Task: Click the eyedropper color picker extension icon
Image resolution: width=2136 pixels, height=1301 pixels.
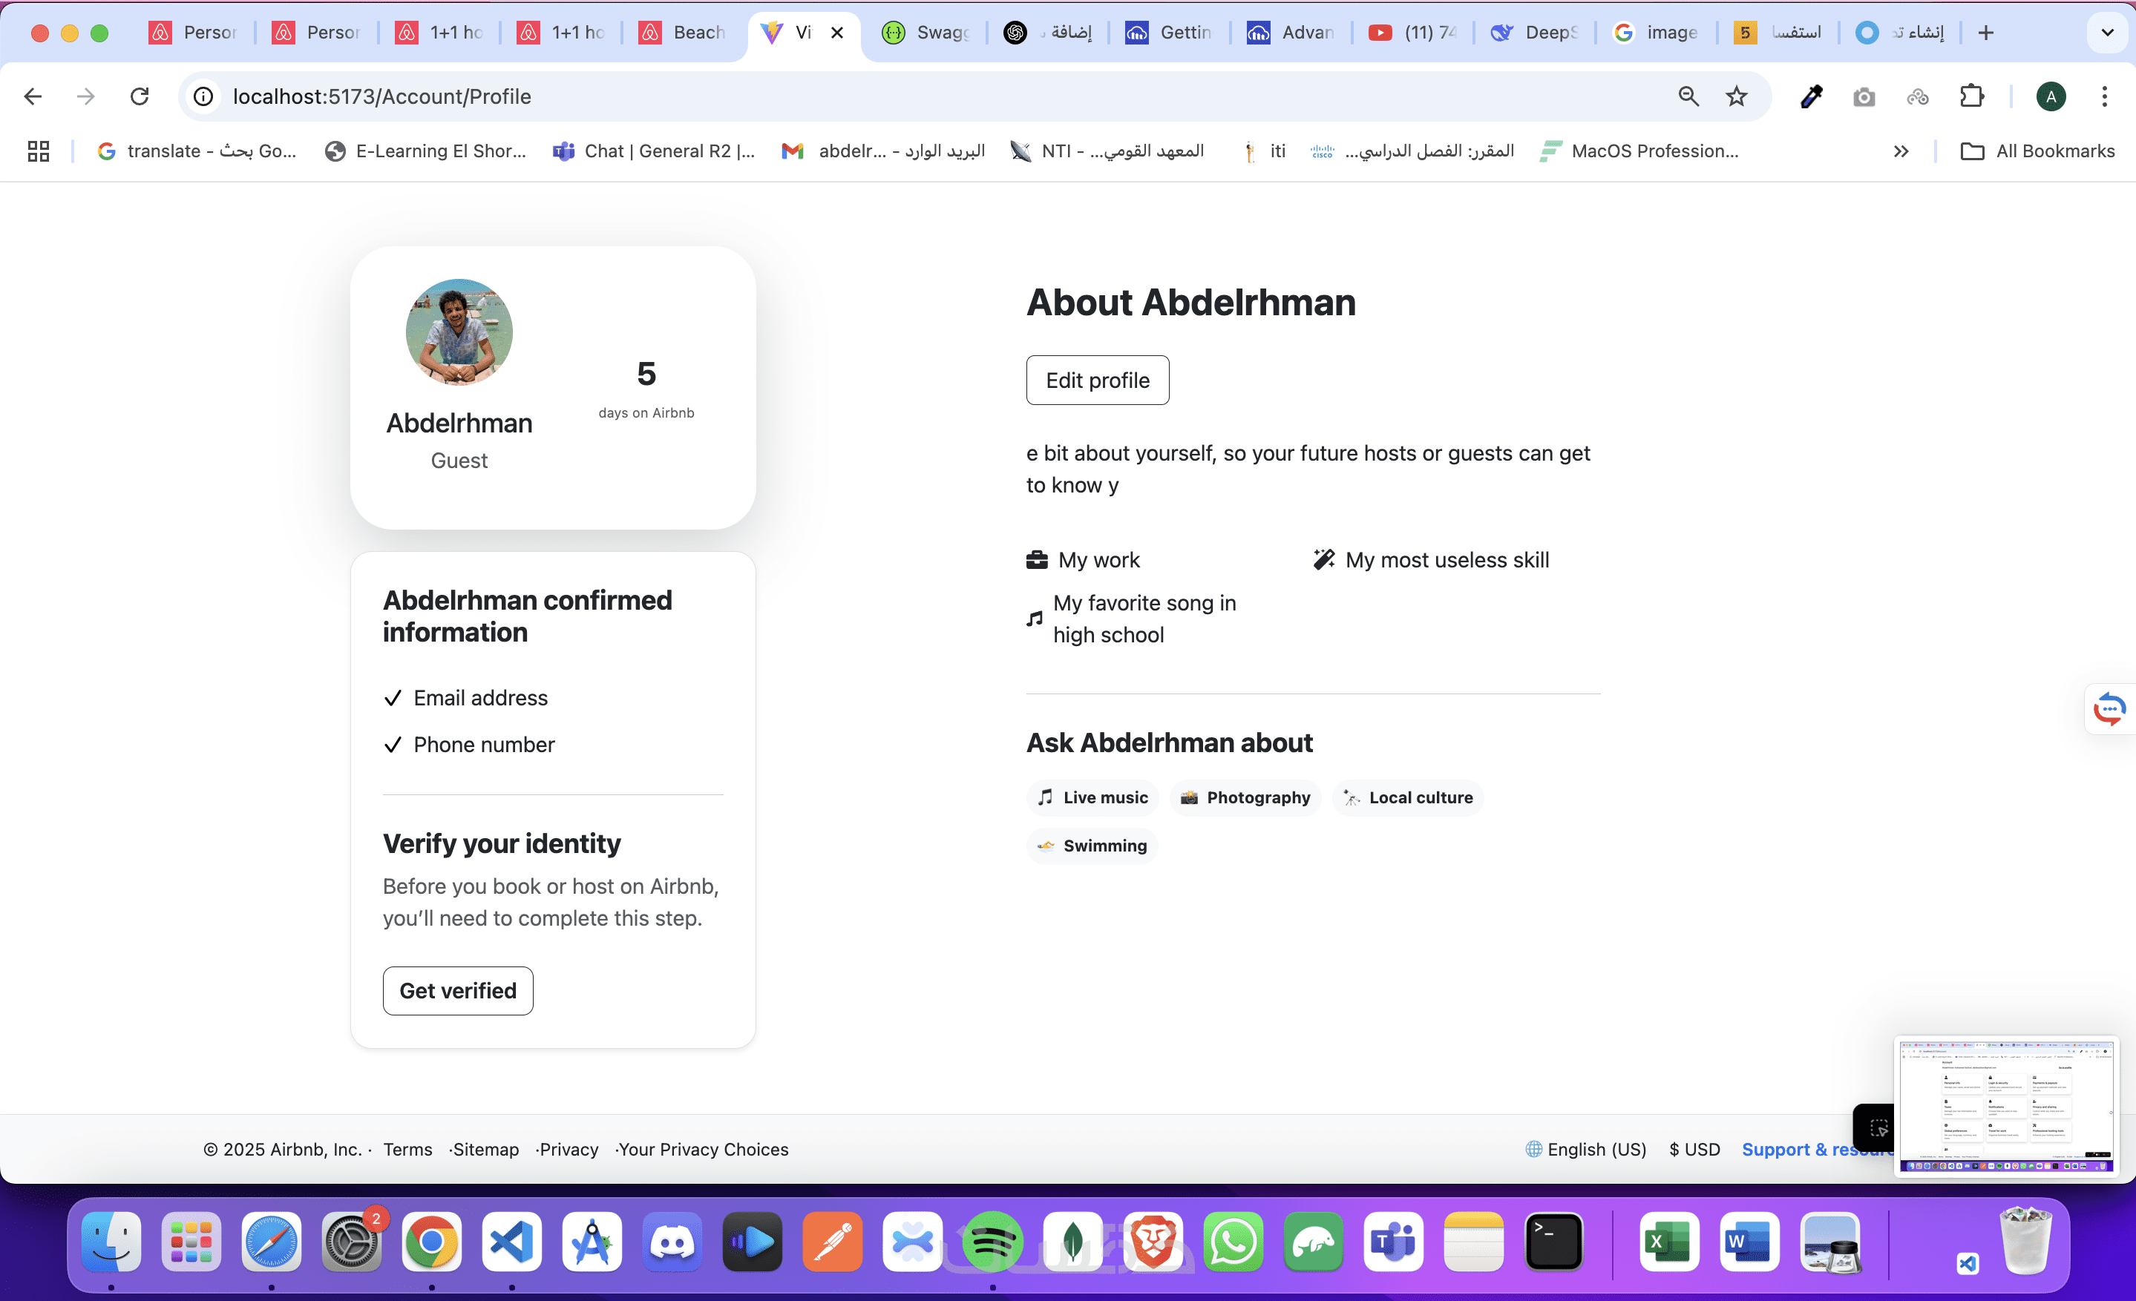Action: coord(1811,96)
